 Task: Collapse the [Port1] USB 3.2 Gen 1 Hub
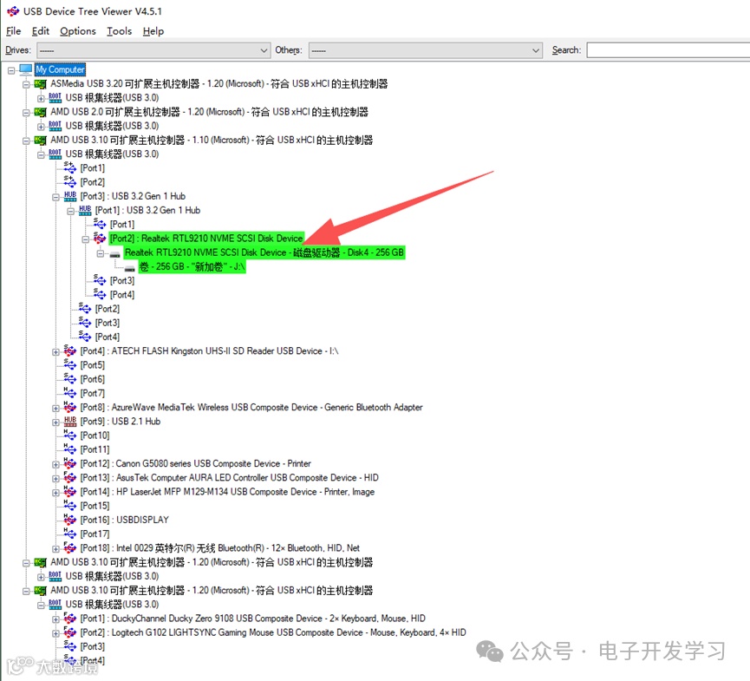tap(71, 211)
